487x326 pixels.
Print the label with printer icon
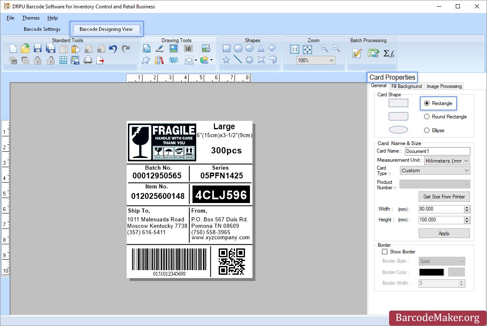click(88, 60)
